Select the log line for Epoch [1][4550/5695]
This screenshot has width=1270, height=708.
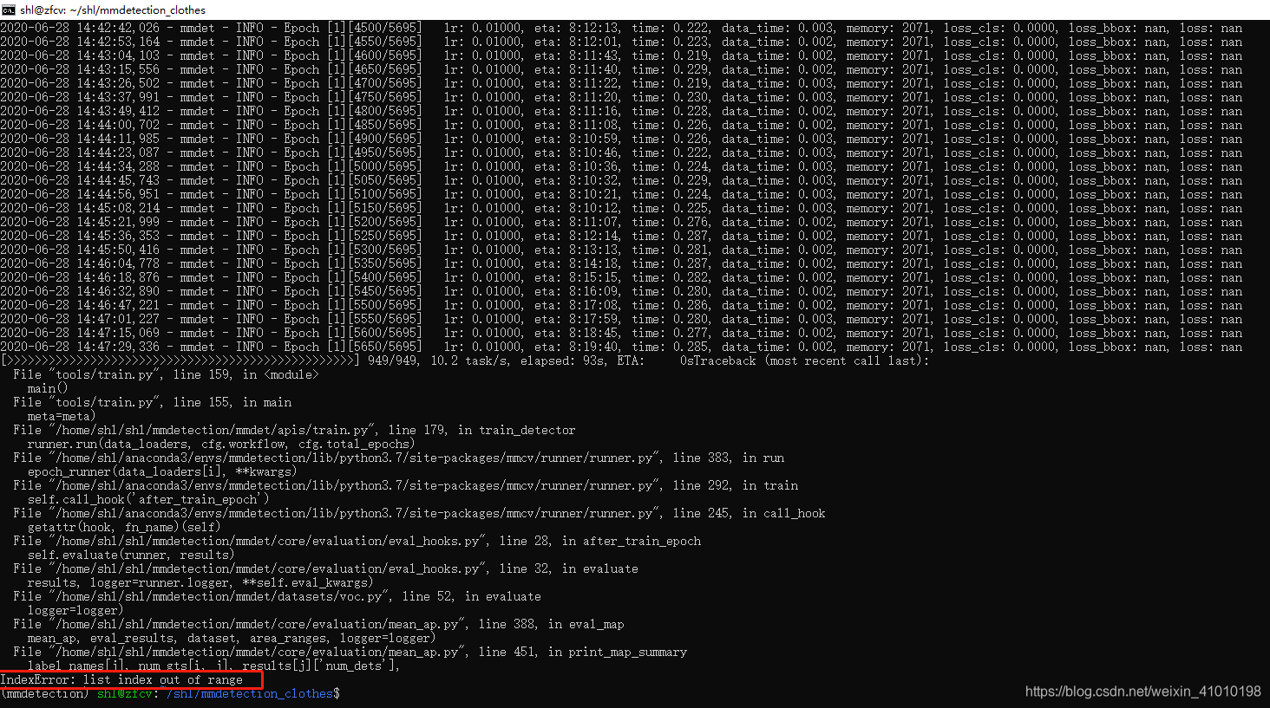pos(621,42)
